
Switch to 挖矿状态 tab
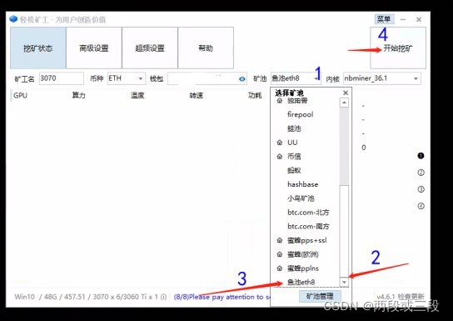point(38,48)
